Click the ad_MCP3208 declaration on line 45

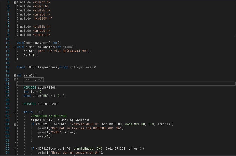40,88
